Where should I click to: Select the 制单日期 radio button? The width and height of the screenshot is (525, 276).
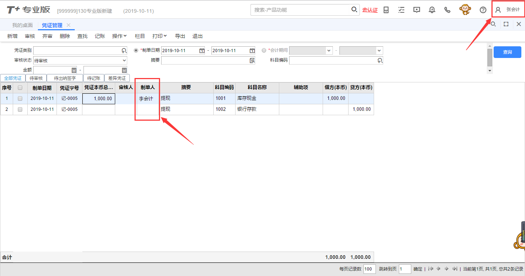136,50
